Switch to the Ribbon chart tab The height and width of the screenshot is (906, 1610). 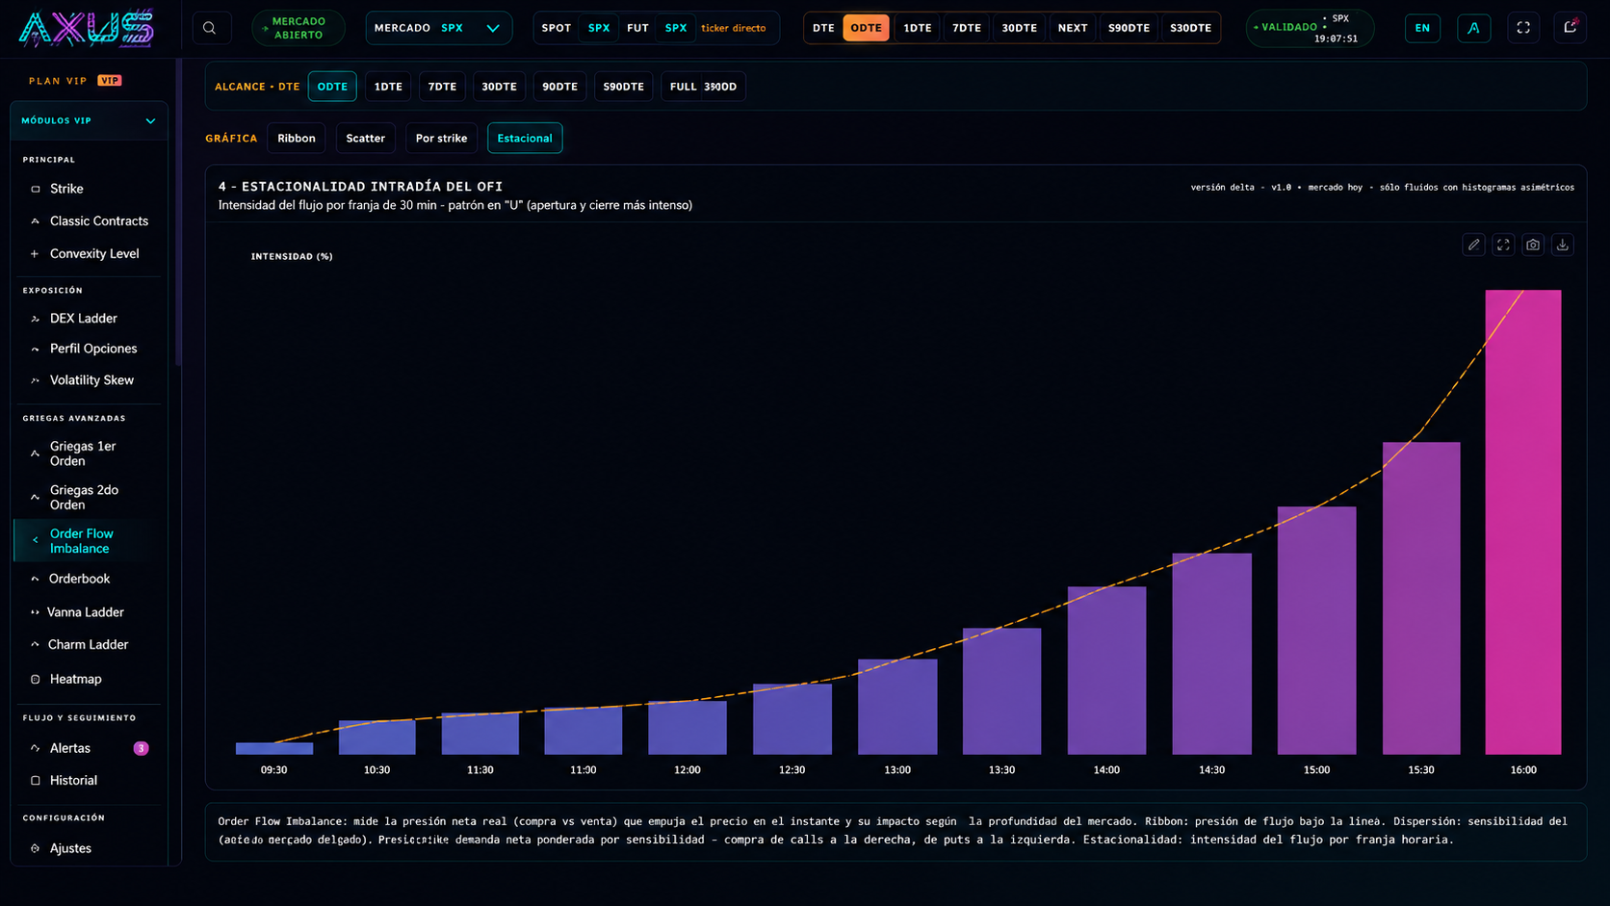point(297,139)
